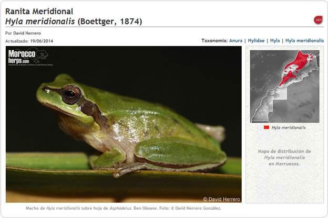Screen dimensions: 328x218
Task: Open the Morocco distribution map thumbnail
Action: click(285, 86)
